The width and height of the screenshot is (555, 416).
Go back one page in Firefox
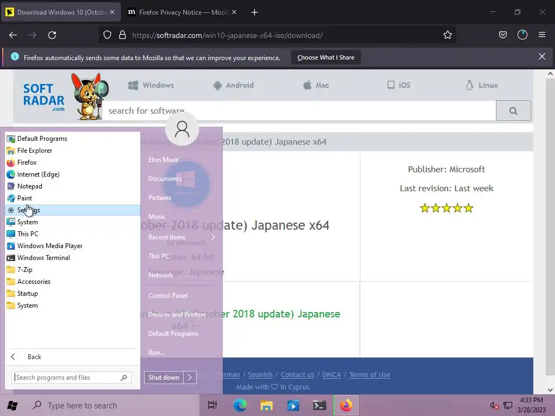13,35
